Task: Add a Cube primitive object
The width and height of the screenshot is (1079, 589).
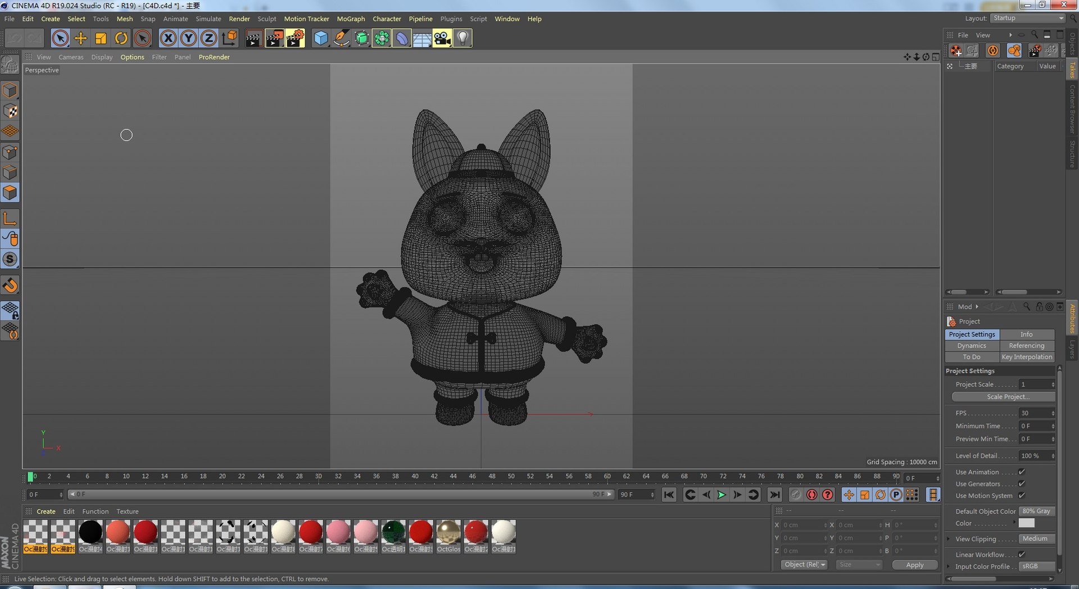Action: [321, 38]
